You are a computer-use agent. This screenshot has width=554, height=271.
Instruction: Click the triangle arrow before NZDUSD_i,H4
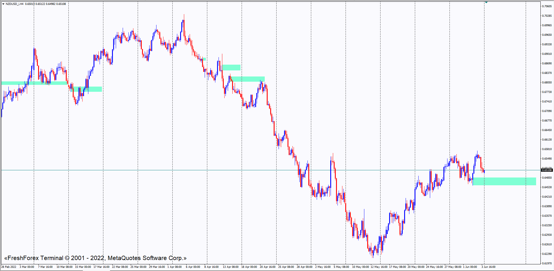click(x=3, y=4)
